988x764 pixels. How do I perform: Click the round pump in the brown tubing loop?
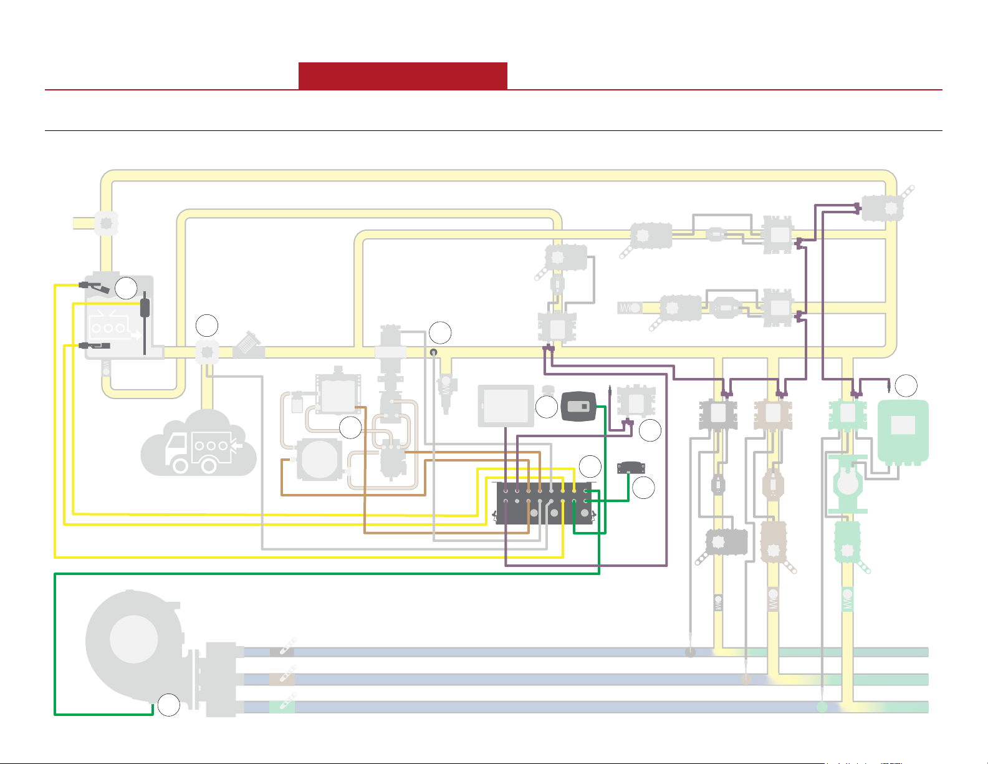coord(319,459)
